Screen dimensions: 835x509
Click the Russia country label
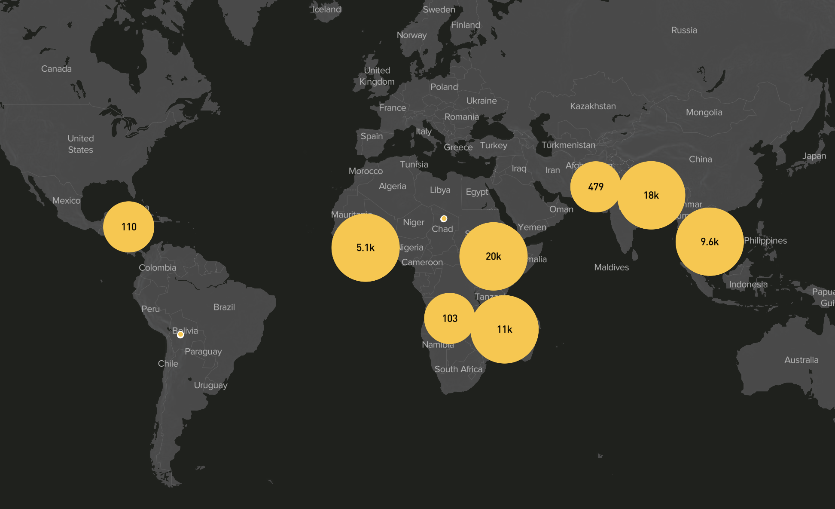coord(684,30)
